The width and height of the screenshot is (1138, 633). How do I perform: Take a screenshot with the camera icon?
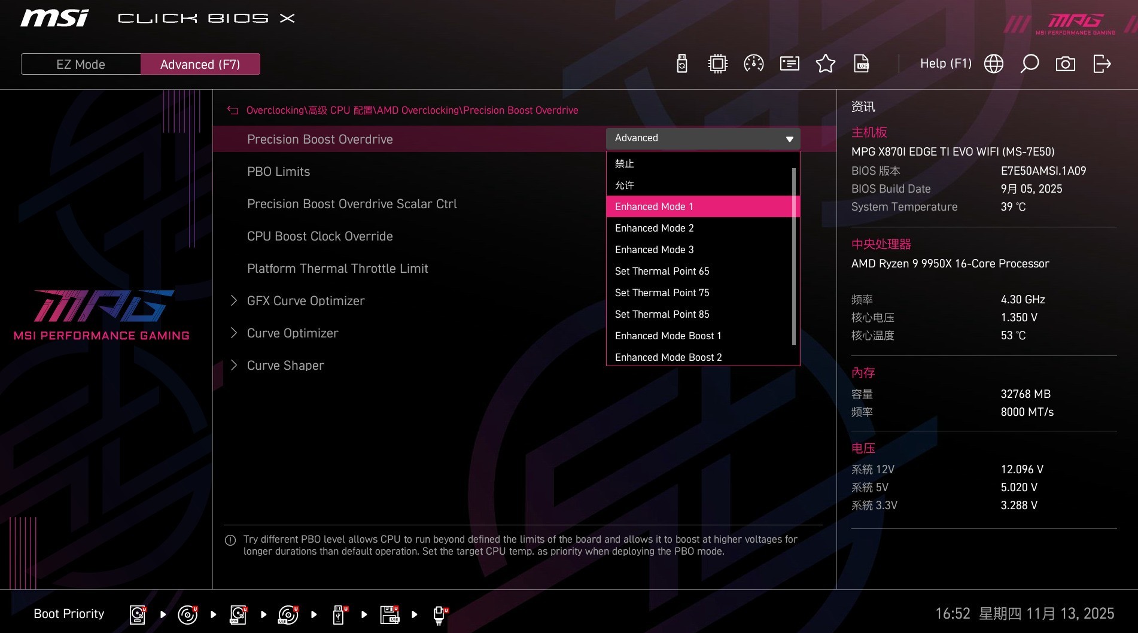[x=1066, y=63]
